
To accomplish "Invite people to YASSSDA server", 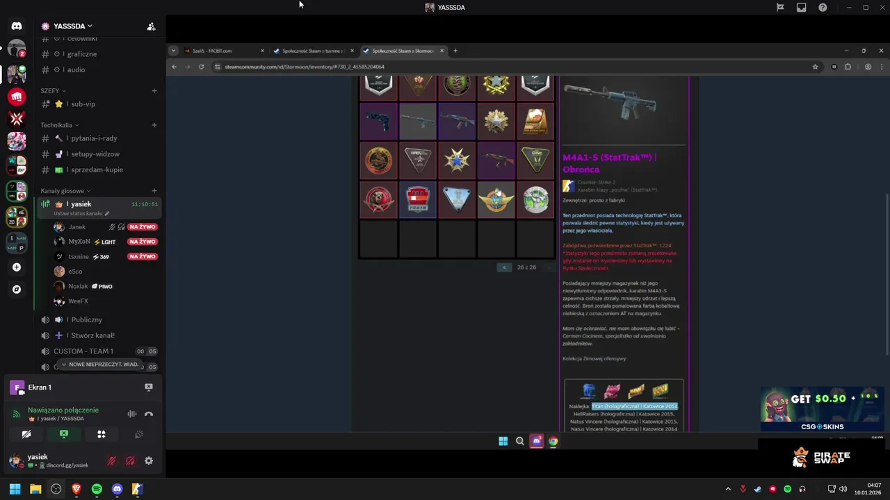I will (151, 26).
